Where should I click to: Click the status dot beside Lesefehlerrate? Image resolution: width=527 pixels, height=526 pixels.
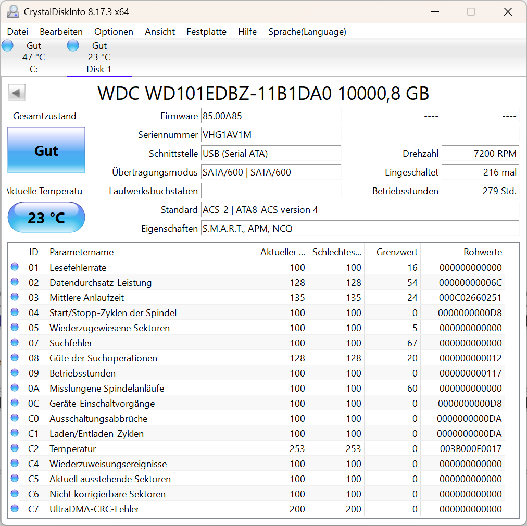pos(14,267)
